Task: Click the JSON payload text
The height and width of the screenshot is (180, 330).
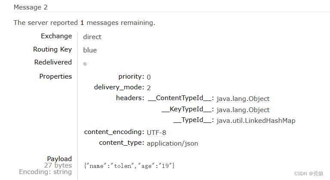Action: 130,165
